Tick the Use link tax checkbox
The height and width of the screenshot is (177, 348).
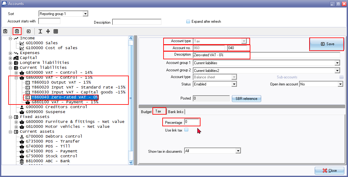(186, 130)
